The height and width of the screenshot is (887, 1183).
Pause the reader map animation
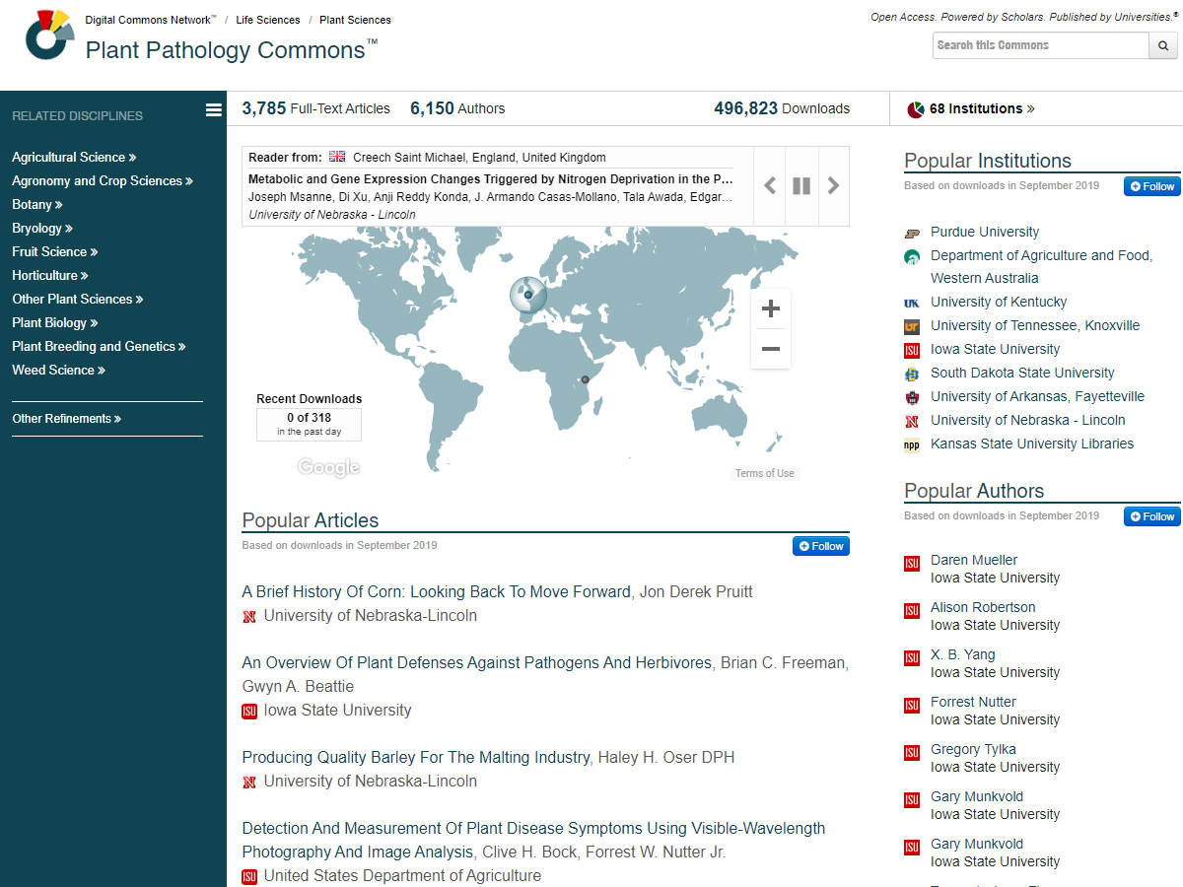[x=801, y=185]
